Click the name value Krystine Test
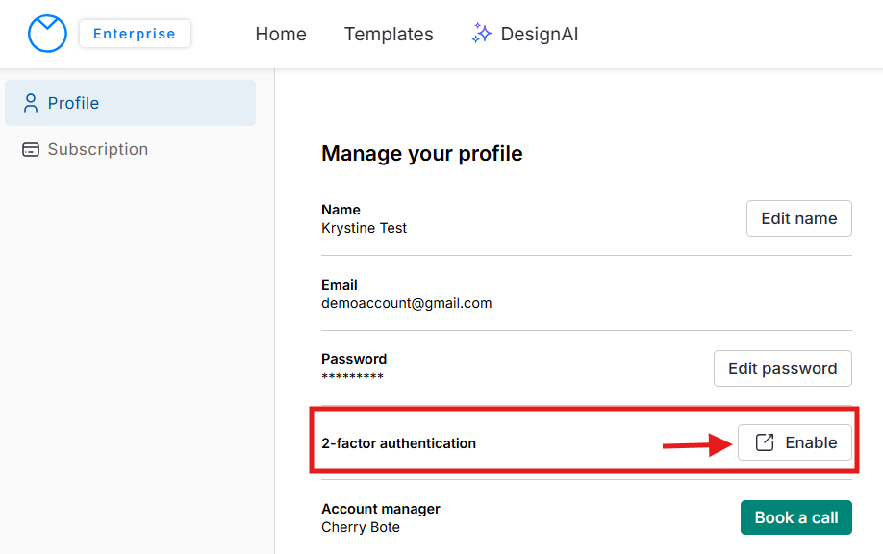883x554 pixels. click(x=364, y=228)
